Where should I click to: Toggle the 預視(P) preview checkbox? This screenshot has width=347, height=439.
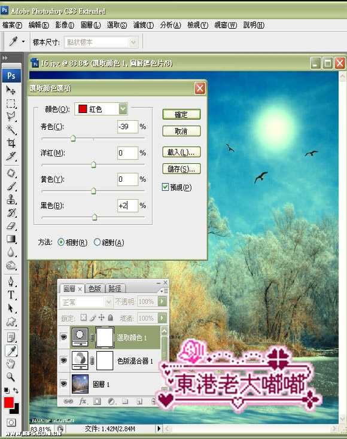click(x=165, y=187)
